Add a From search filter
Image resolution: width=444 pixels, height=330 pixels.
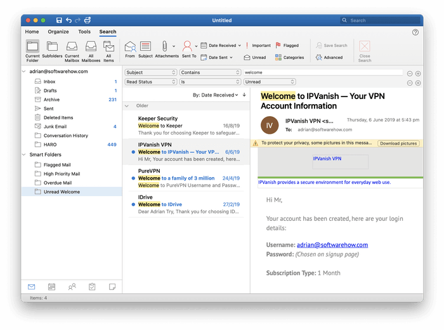(130, 49)
